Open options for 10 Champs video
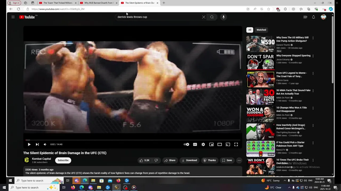The width and height of the screenshot is (341, 191). (313, 108)
